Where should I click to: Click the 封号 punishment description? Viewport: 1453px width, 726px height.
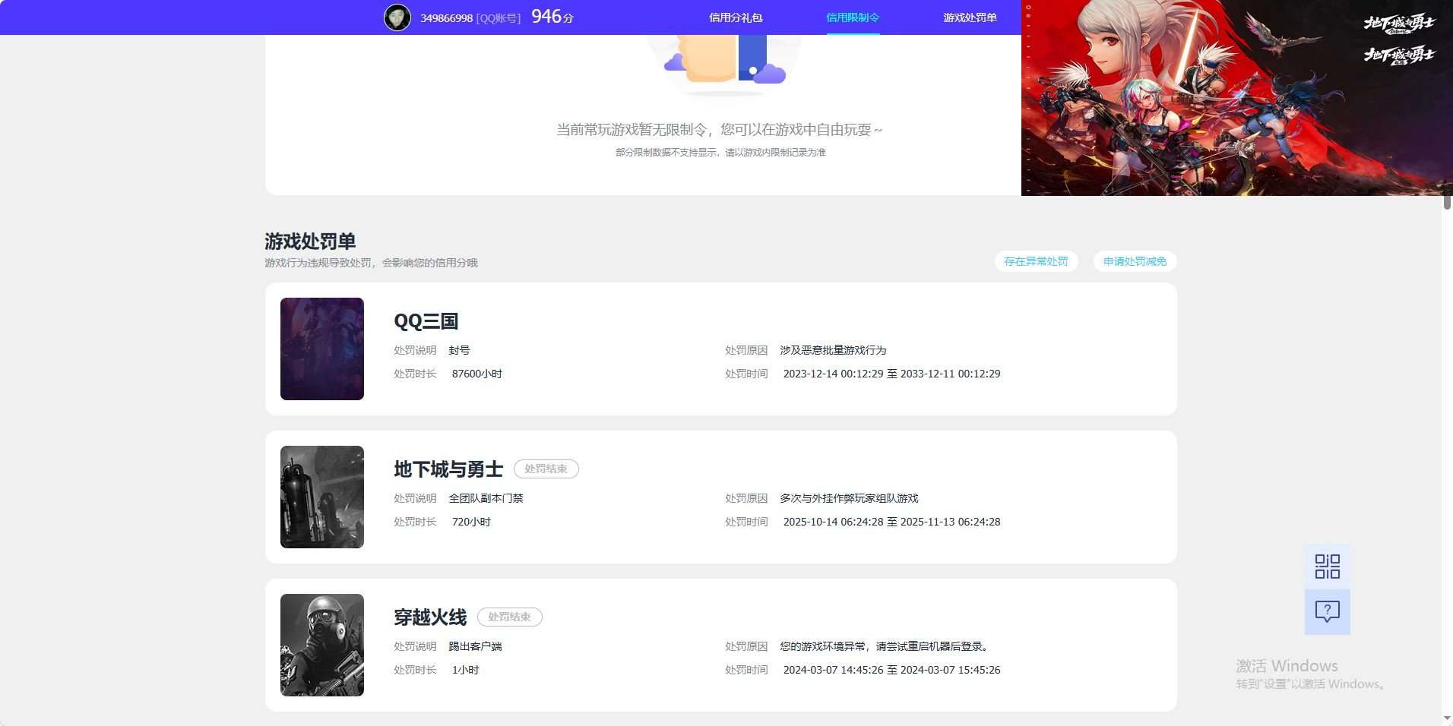point(459,350)
